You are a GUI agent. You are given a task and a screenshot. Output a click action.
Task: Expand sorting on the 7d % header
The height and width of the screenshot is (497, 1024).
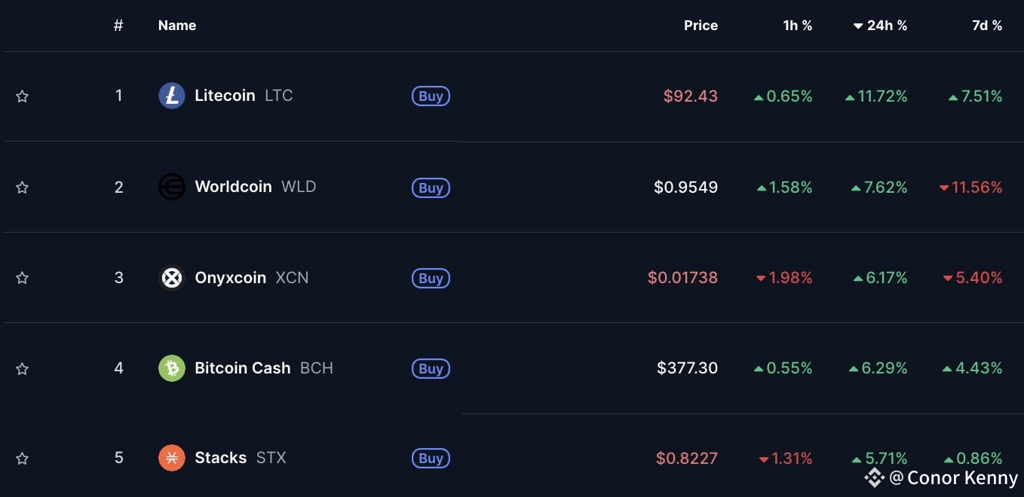[x=986, y=25]
